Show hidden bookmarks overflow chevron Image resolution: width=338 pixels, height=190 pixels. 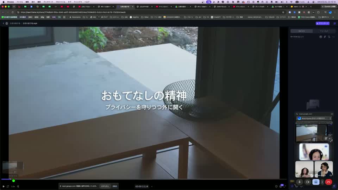point(333,17)
